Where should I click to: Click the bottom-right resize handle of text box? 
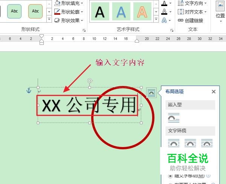(141, 123)
